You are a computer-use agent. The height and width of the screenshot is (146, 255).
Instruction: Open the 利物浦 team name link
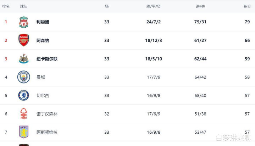point(43,22)
